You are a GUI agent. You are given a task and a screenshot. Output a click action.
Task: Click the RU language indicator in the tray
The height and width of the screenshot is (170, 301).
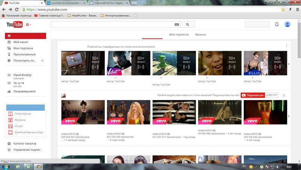(244, 166)
